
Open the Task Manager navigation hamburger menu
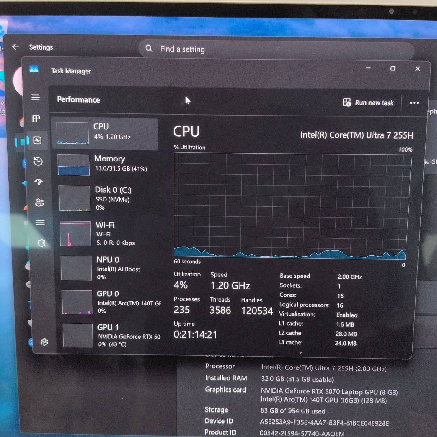pyautogui.click(x=36, y=97)
